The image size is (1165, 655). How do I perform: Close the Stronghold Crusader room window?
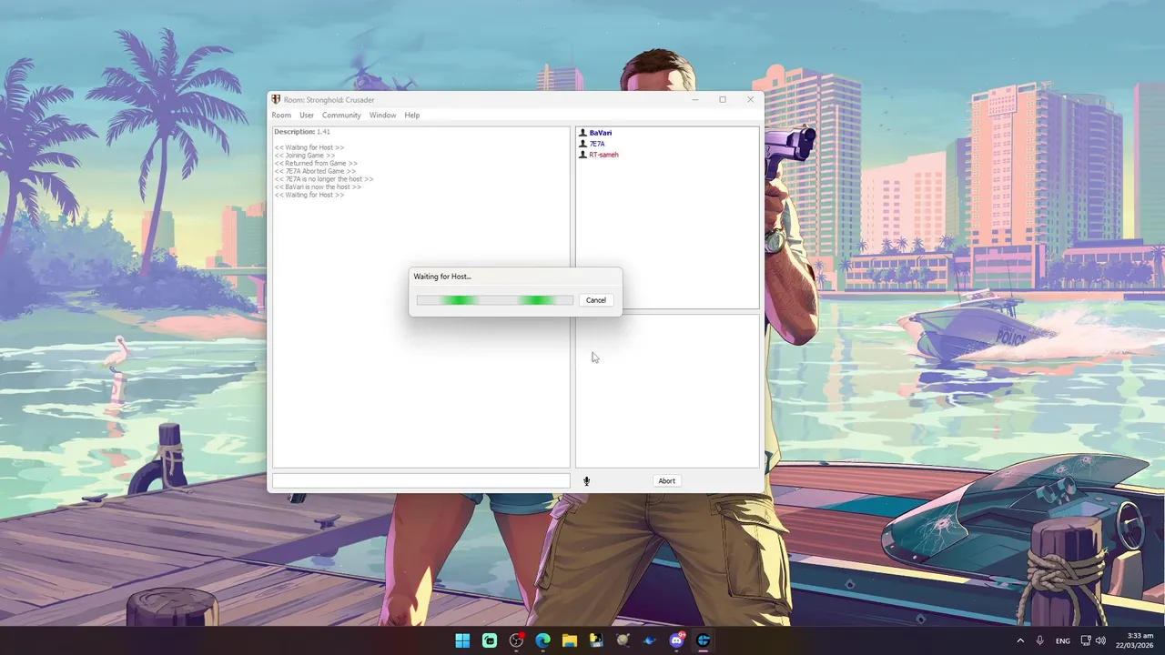pyautogui.click(x=751, y=99)
